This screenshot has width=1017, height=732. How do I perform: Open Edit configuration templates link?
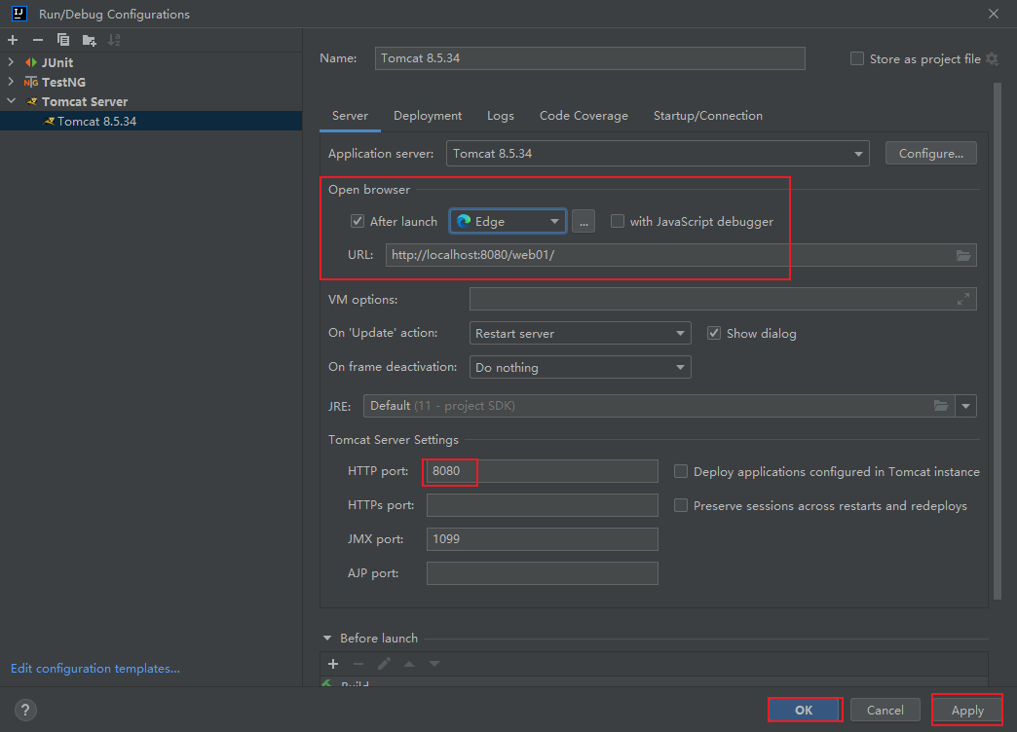tap(95, 669)
